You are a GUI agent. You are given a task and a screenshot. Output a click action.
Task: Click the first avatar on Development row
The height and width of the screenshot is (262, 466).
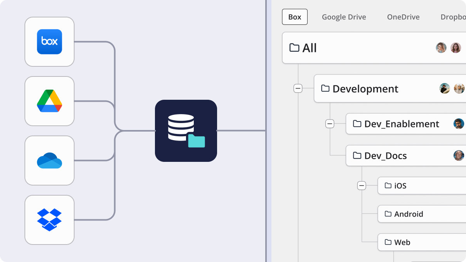pos(445,88)
